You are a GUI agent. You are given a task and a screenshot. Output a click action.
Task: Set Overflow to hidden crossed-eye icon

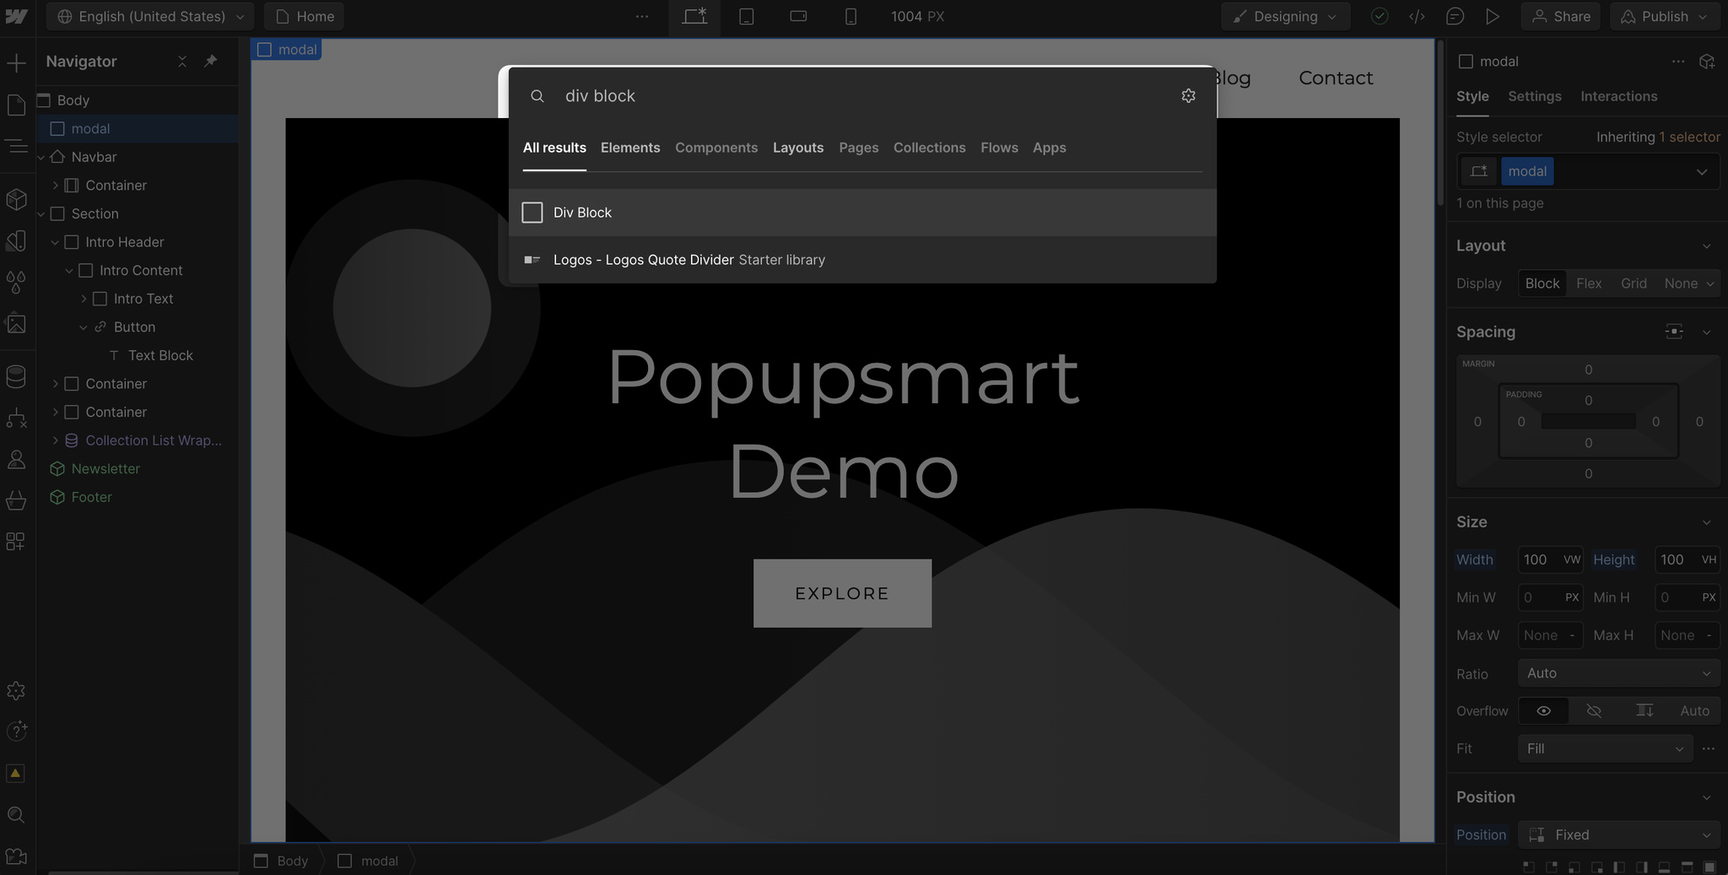point(1594,711)
